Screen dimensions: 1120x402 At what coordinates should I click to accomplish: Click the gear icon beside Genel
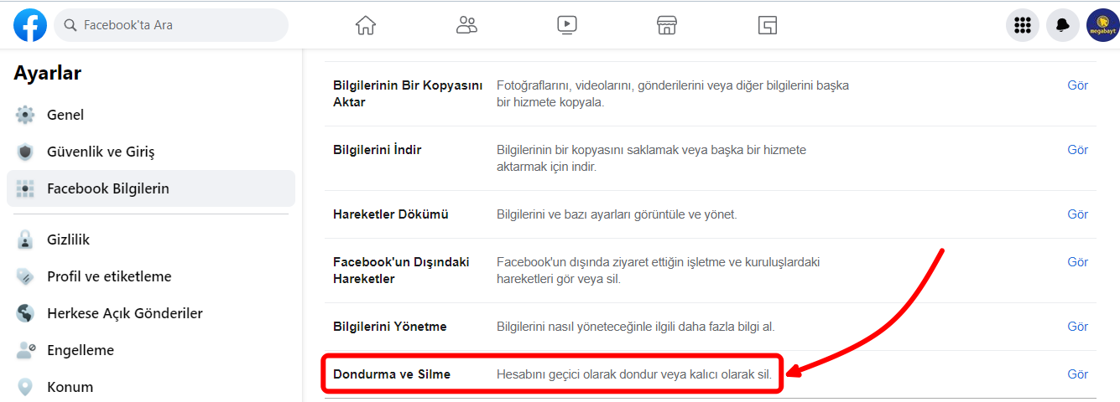(25, 115)
